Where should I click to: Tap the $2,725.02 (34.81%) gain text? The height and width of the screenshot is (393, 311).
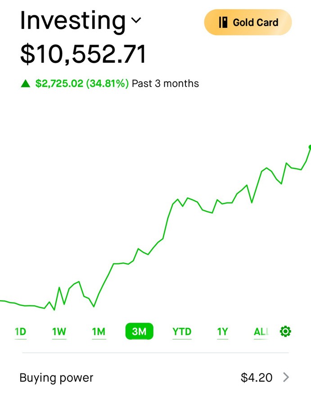[x=82, y=83]
